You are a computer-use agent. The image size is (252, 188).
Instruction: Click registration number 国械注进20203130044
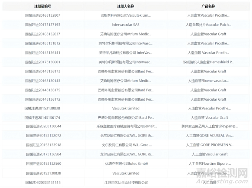[x=43, y=127]
